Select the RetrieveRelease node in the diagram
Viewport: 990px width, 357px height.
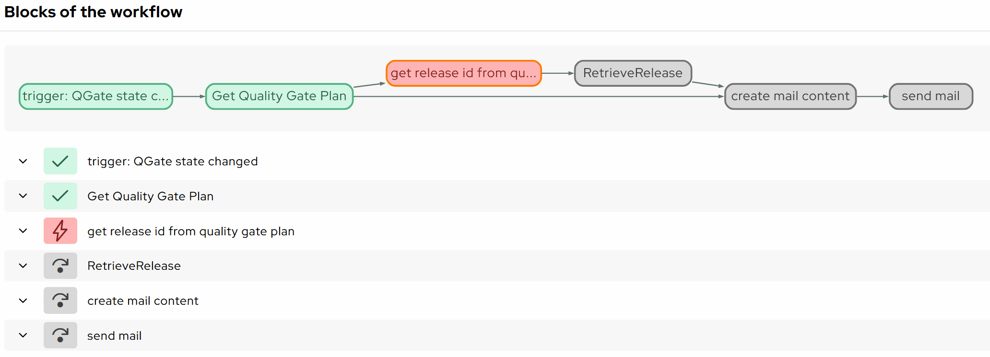tap(633, 73)
